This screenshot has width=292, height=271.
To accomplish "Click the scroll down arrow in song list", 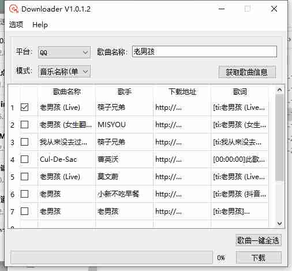I will coord(279,224).
